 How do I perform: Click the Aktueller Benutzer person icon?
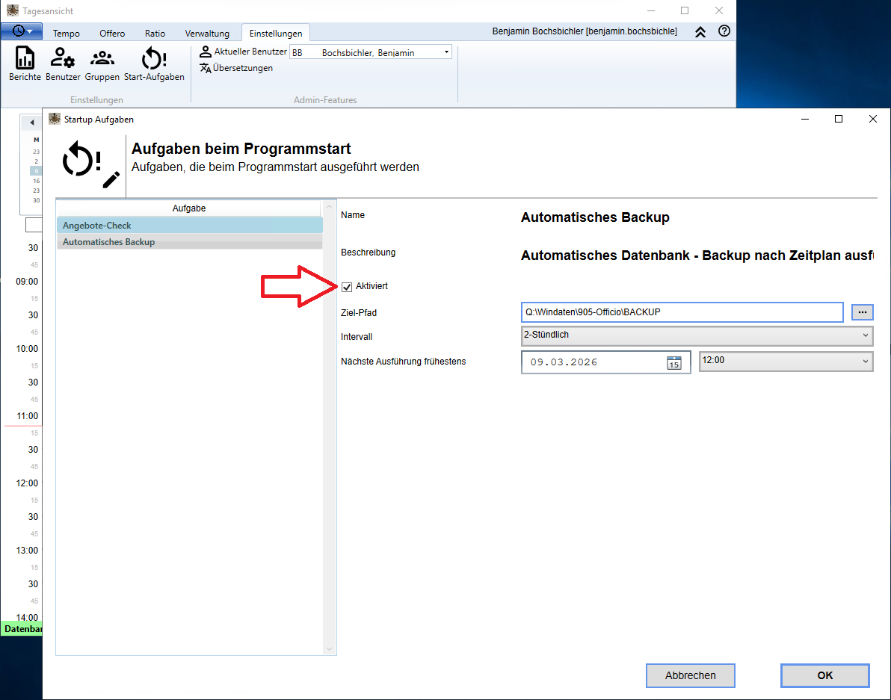pyautogui.click(x=203, y=51)
